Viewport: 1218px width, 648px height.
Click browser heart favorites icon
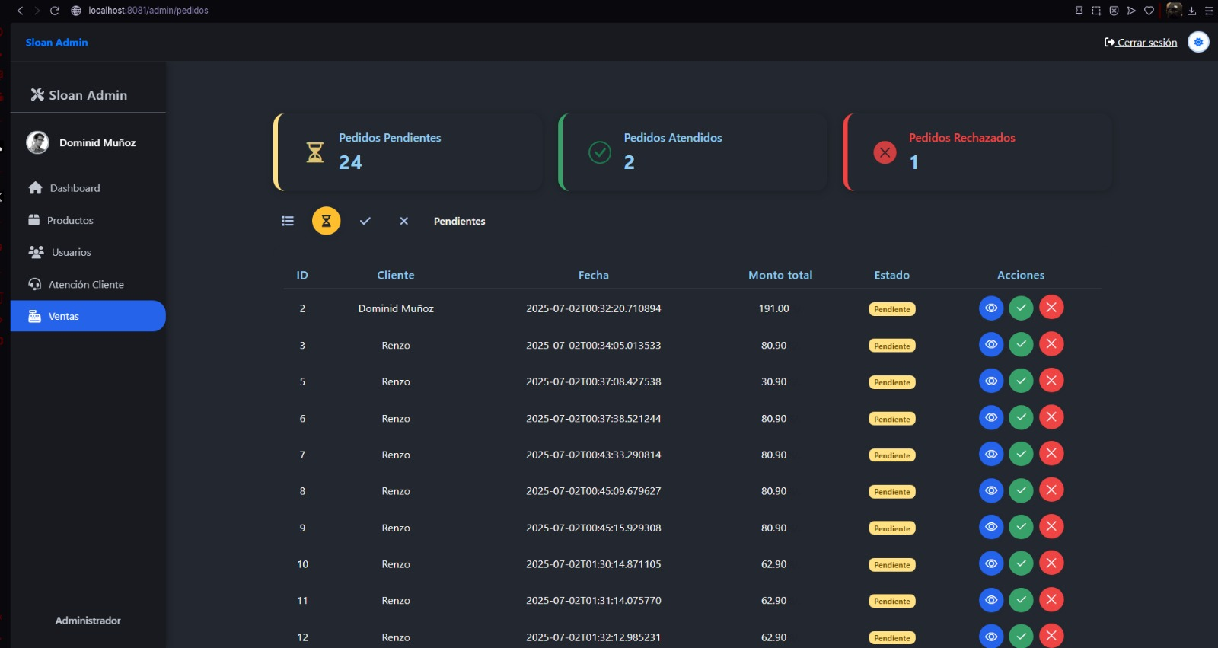pos(1149,11)
